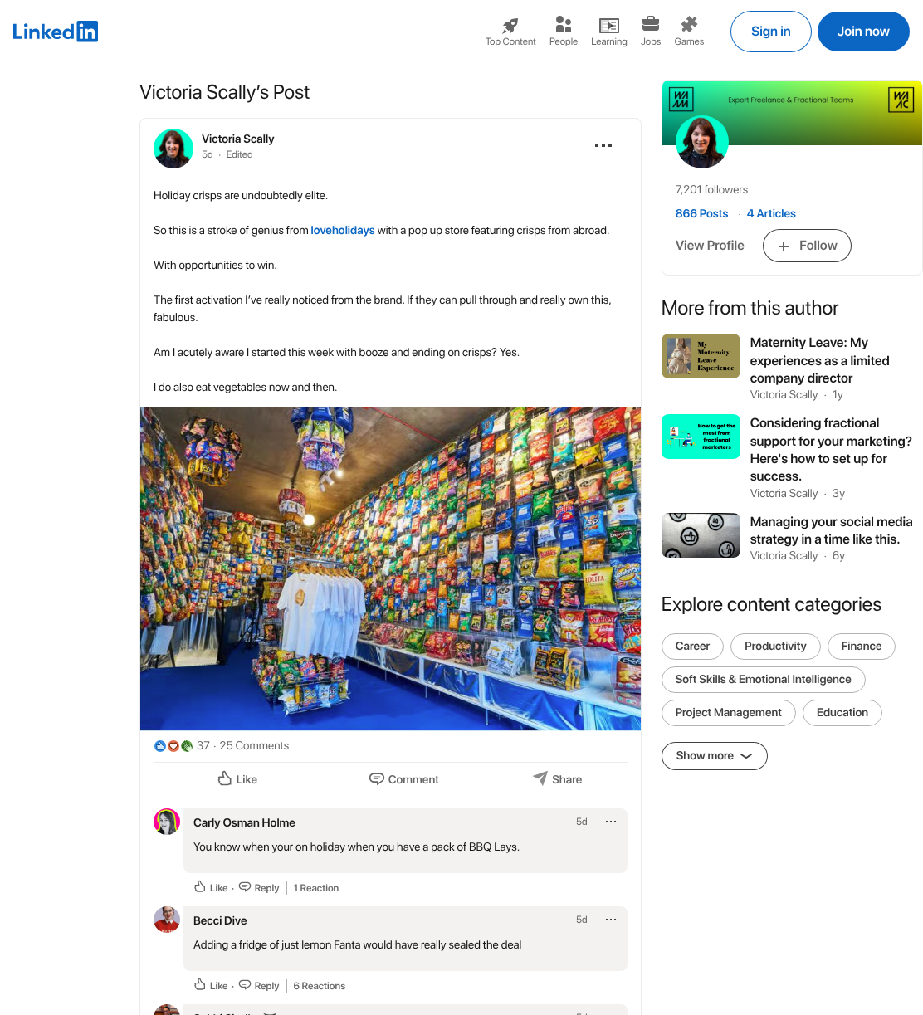Click the LinkedIn logo

coord(55,32)
